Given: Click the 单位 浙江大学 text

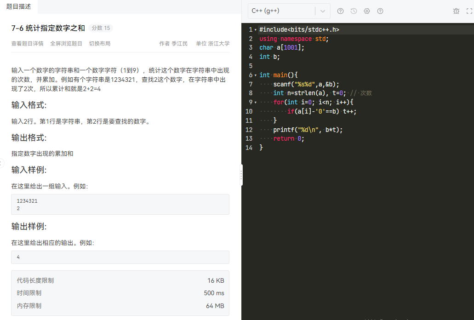Looking at the screenshot, I should (213, 44).
